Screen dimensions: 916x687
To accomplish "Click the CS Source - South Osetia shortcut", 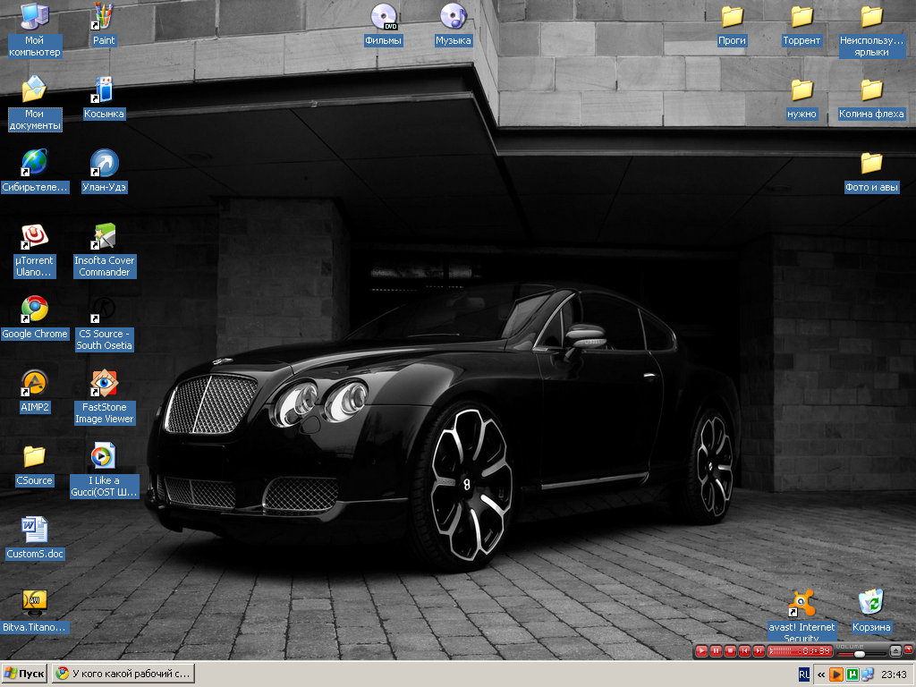I will point(104,310).
